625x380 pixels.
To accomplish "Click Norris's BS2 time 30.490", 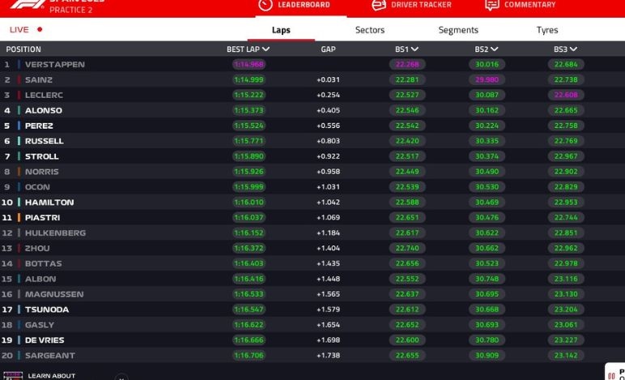I will pyautogui.click(x=487, y=172).
